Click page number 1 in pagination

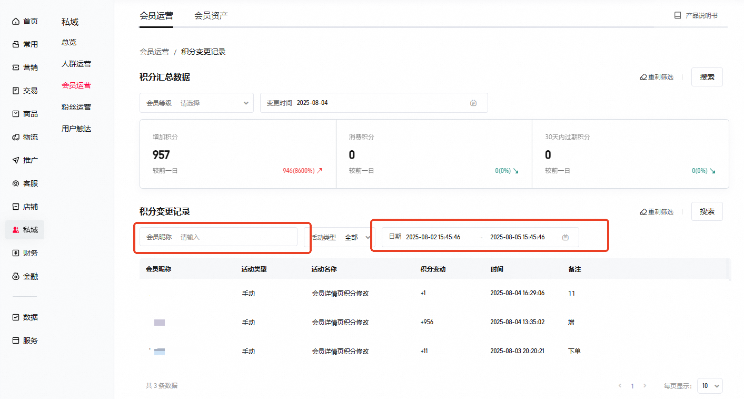tap(632, 386)
